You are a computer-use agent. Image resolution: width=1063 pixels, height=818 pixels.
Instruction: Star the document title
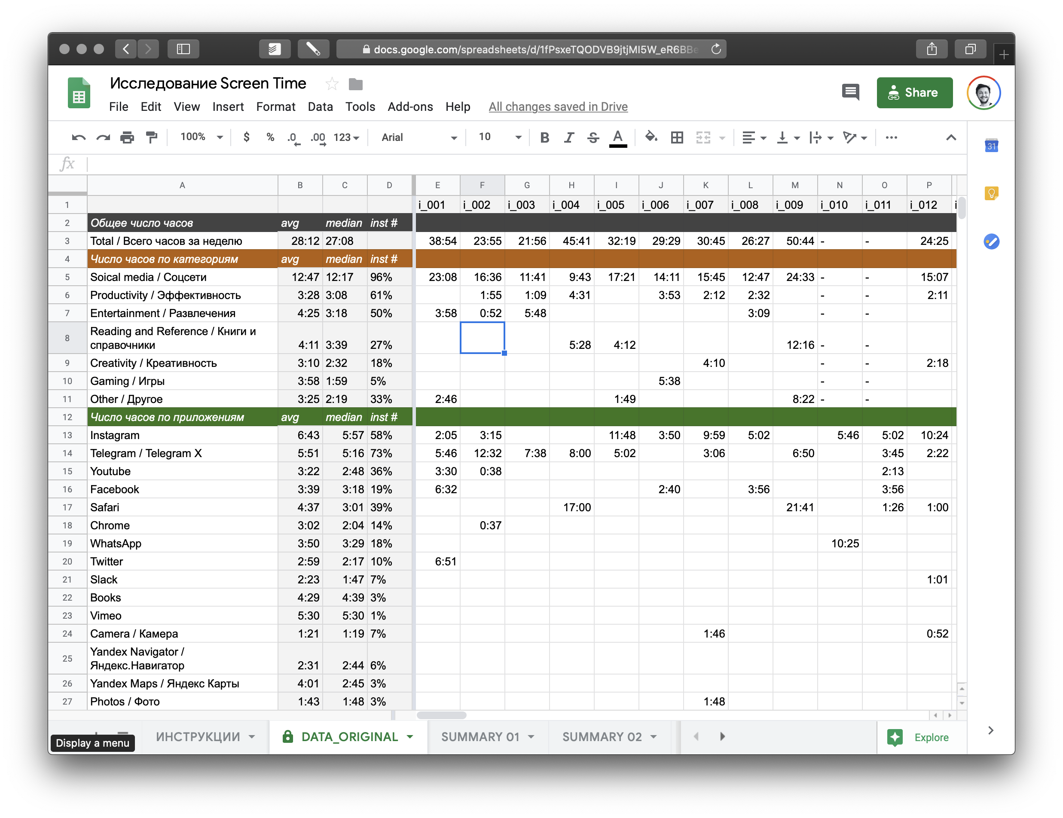coord(332,84)
